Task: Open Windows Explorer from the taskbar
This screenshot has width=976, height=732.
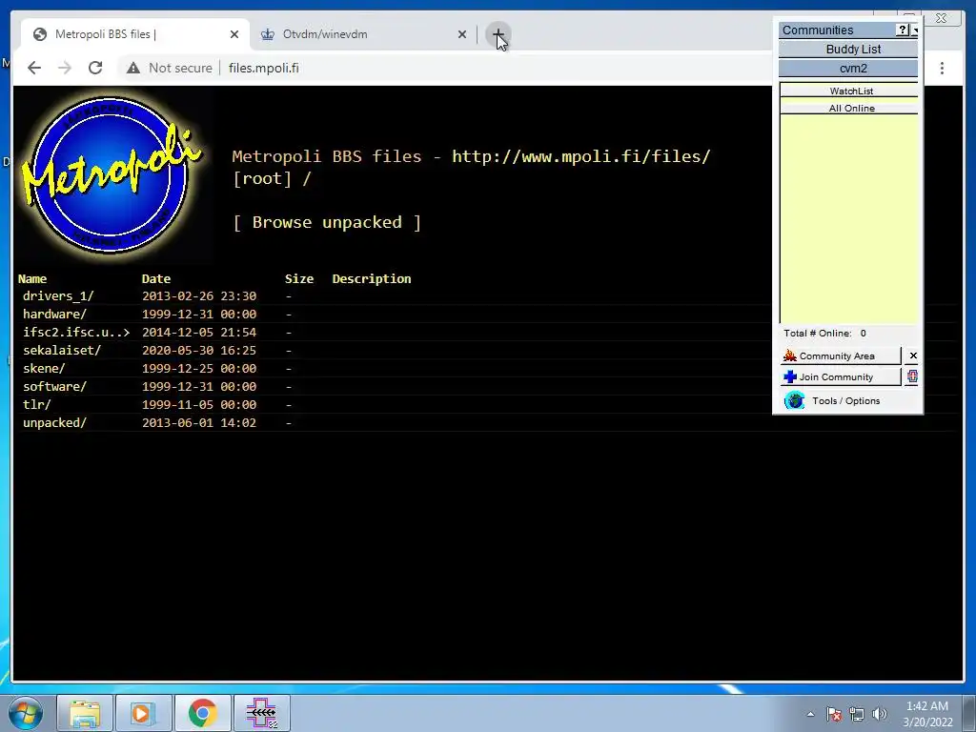Action: (x=85, y=713)
